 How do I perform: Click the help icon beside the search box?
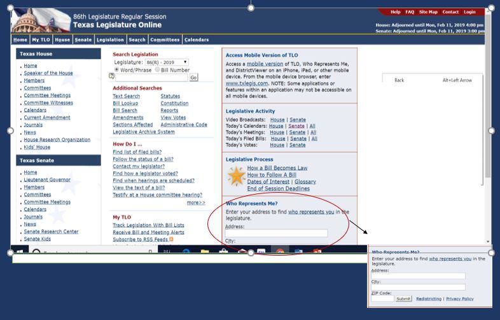tap(111, 76)
